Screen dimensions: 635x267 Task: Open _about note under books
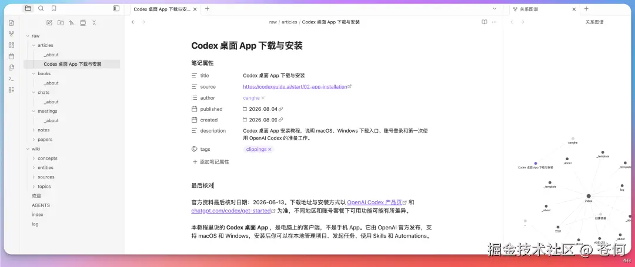point(51,83)
